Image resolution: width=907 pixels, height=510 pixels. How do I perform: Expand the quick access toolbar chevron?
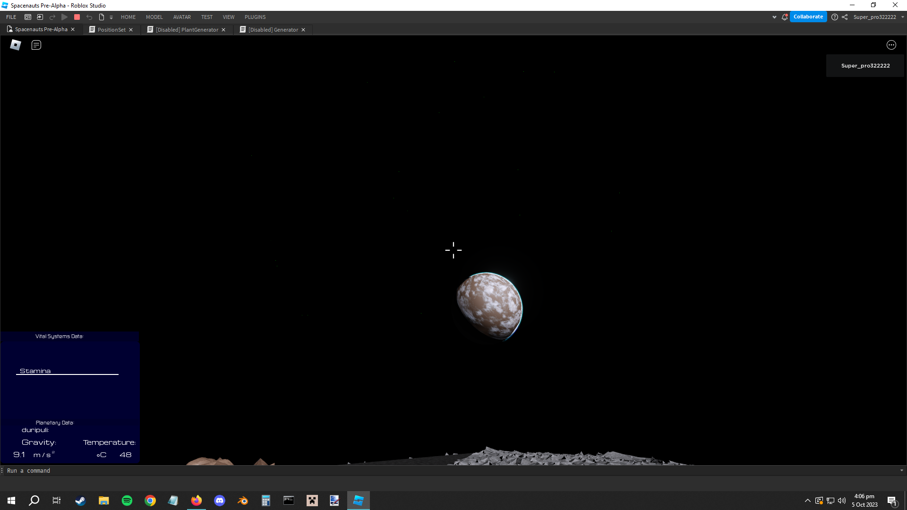pyautogui.click(x=111, y=17)
